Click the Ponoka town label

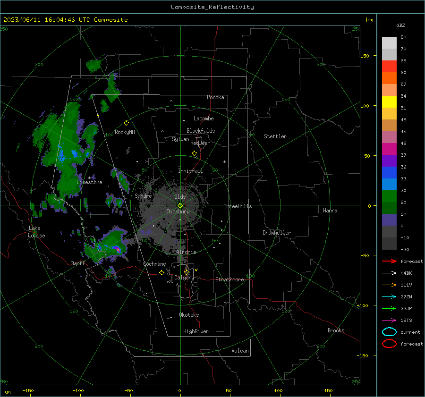(x=215, y=97)
